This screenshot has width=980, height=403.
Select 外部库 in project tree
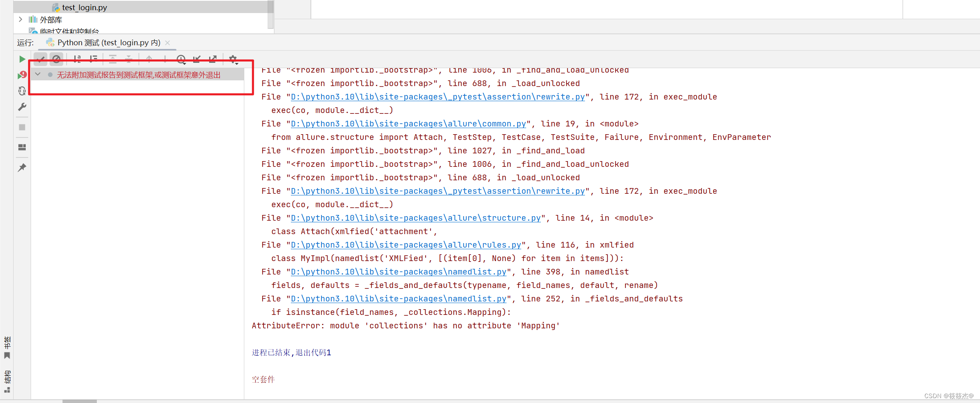pyautogui.click(x=51, y=20)
